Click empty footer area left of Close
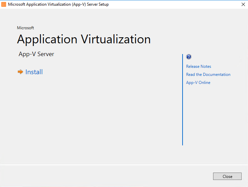The image size is (248, 187). [x=101, y=176]
